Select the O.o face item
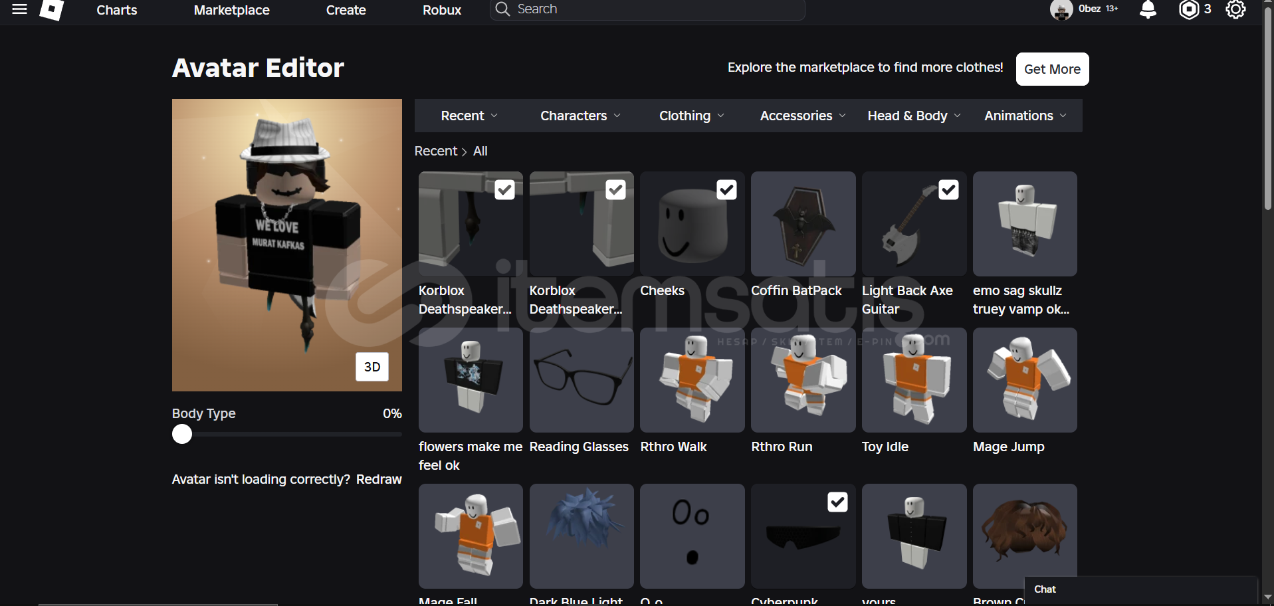The image size is (1274, 606). (x=692, y=536)
